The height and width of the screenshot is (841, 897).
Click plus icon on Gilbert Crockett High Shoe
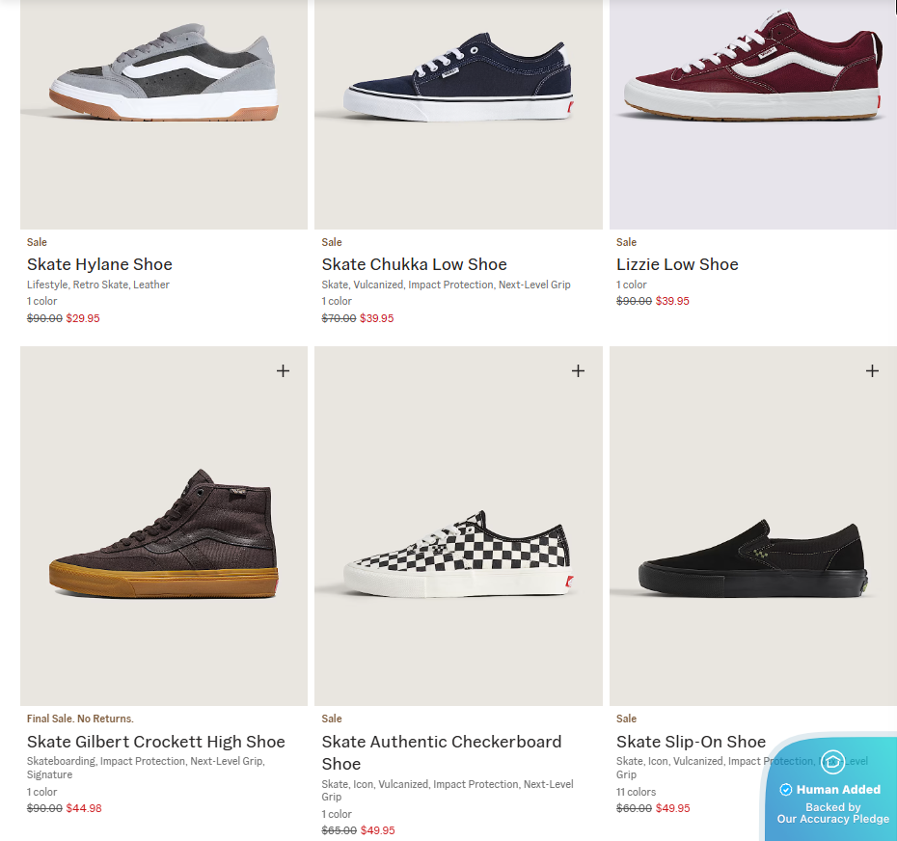(x=283, y=370)
